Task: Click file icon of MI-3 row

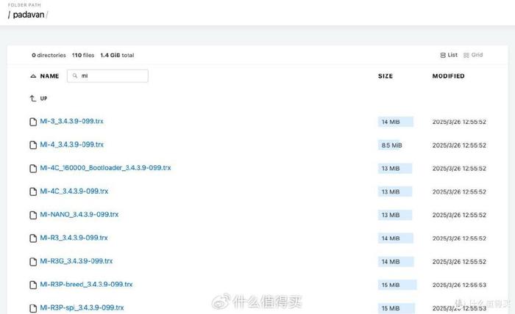Action: (x=33, y=122)
